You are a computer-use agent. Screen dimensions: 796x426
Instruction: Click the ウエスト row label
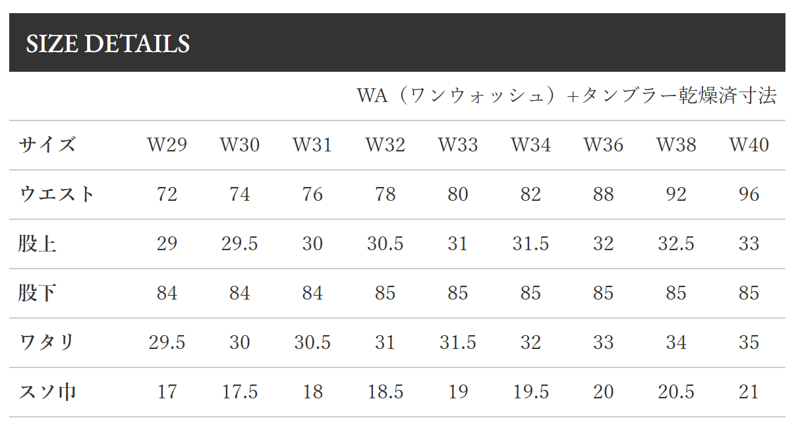57,194
